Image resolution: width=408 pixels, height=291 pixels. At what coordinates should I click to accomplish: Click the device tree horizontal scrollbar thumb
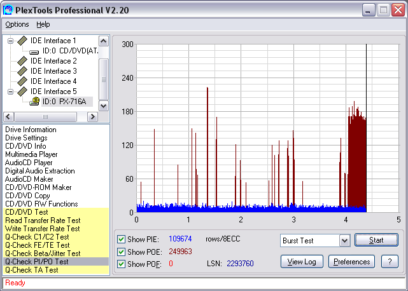(x=46, y=117)
